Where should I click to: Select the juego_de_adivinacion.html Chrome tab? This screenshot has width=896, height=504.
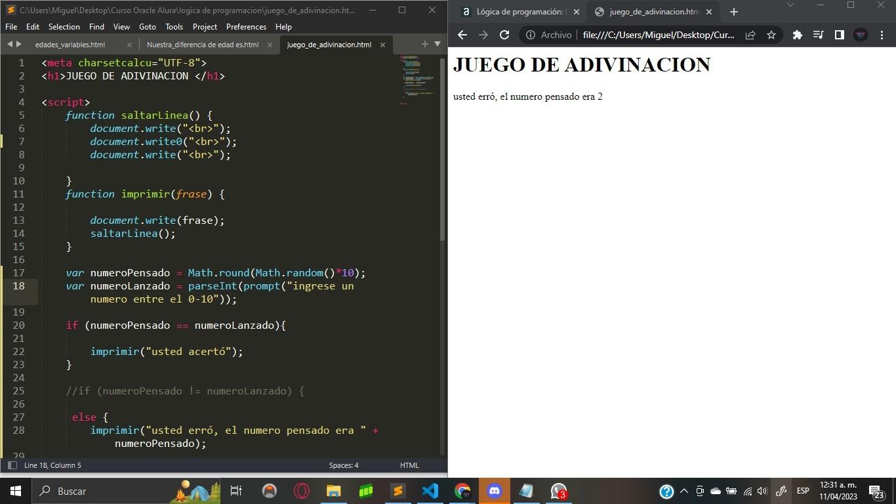point(653,12)
